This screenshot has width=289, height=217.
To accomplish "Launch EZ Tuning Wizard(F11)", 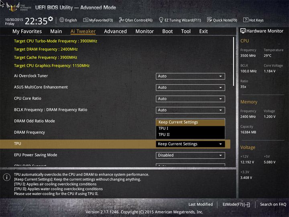I will (x=183, y=20).
